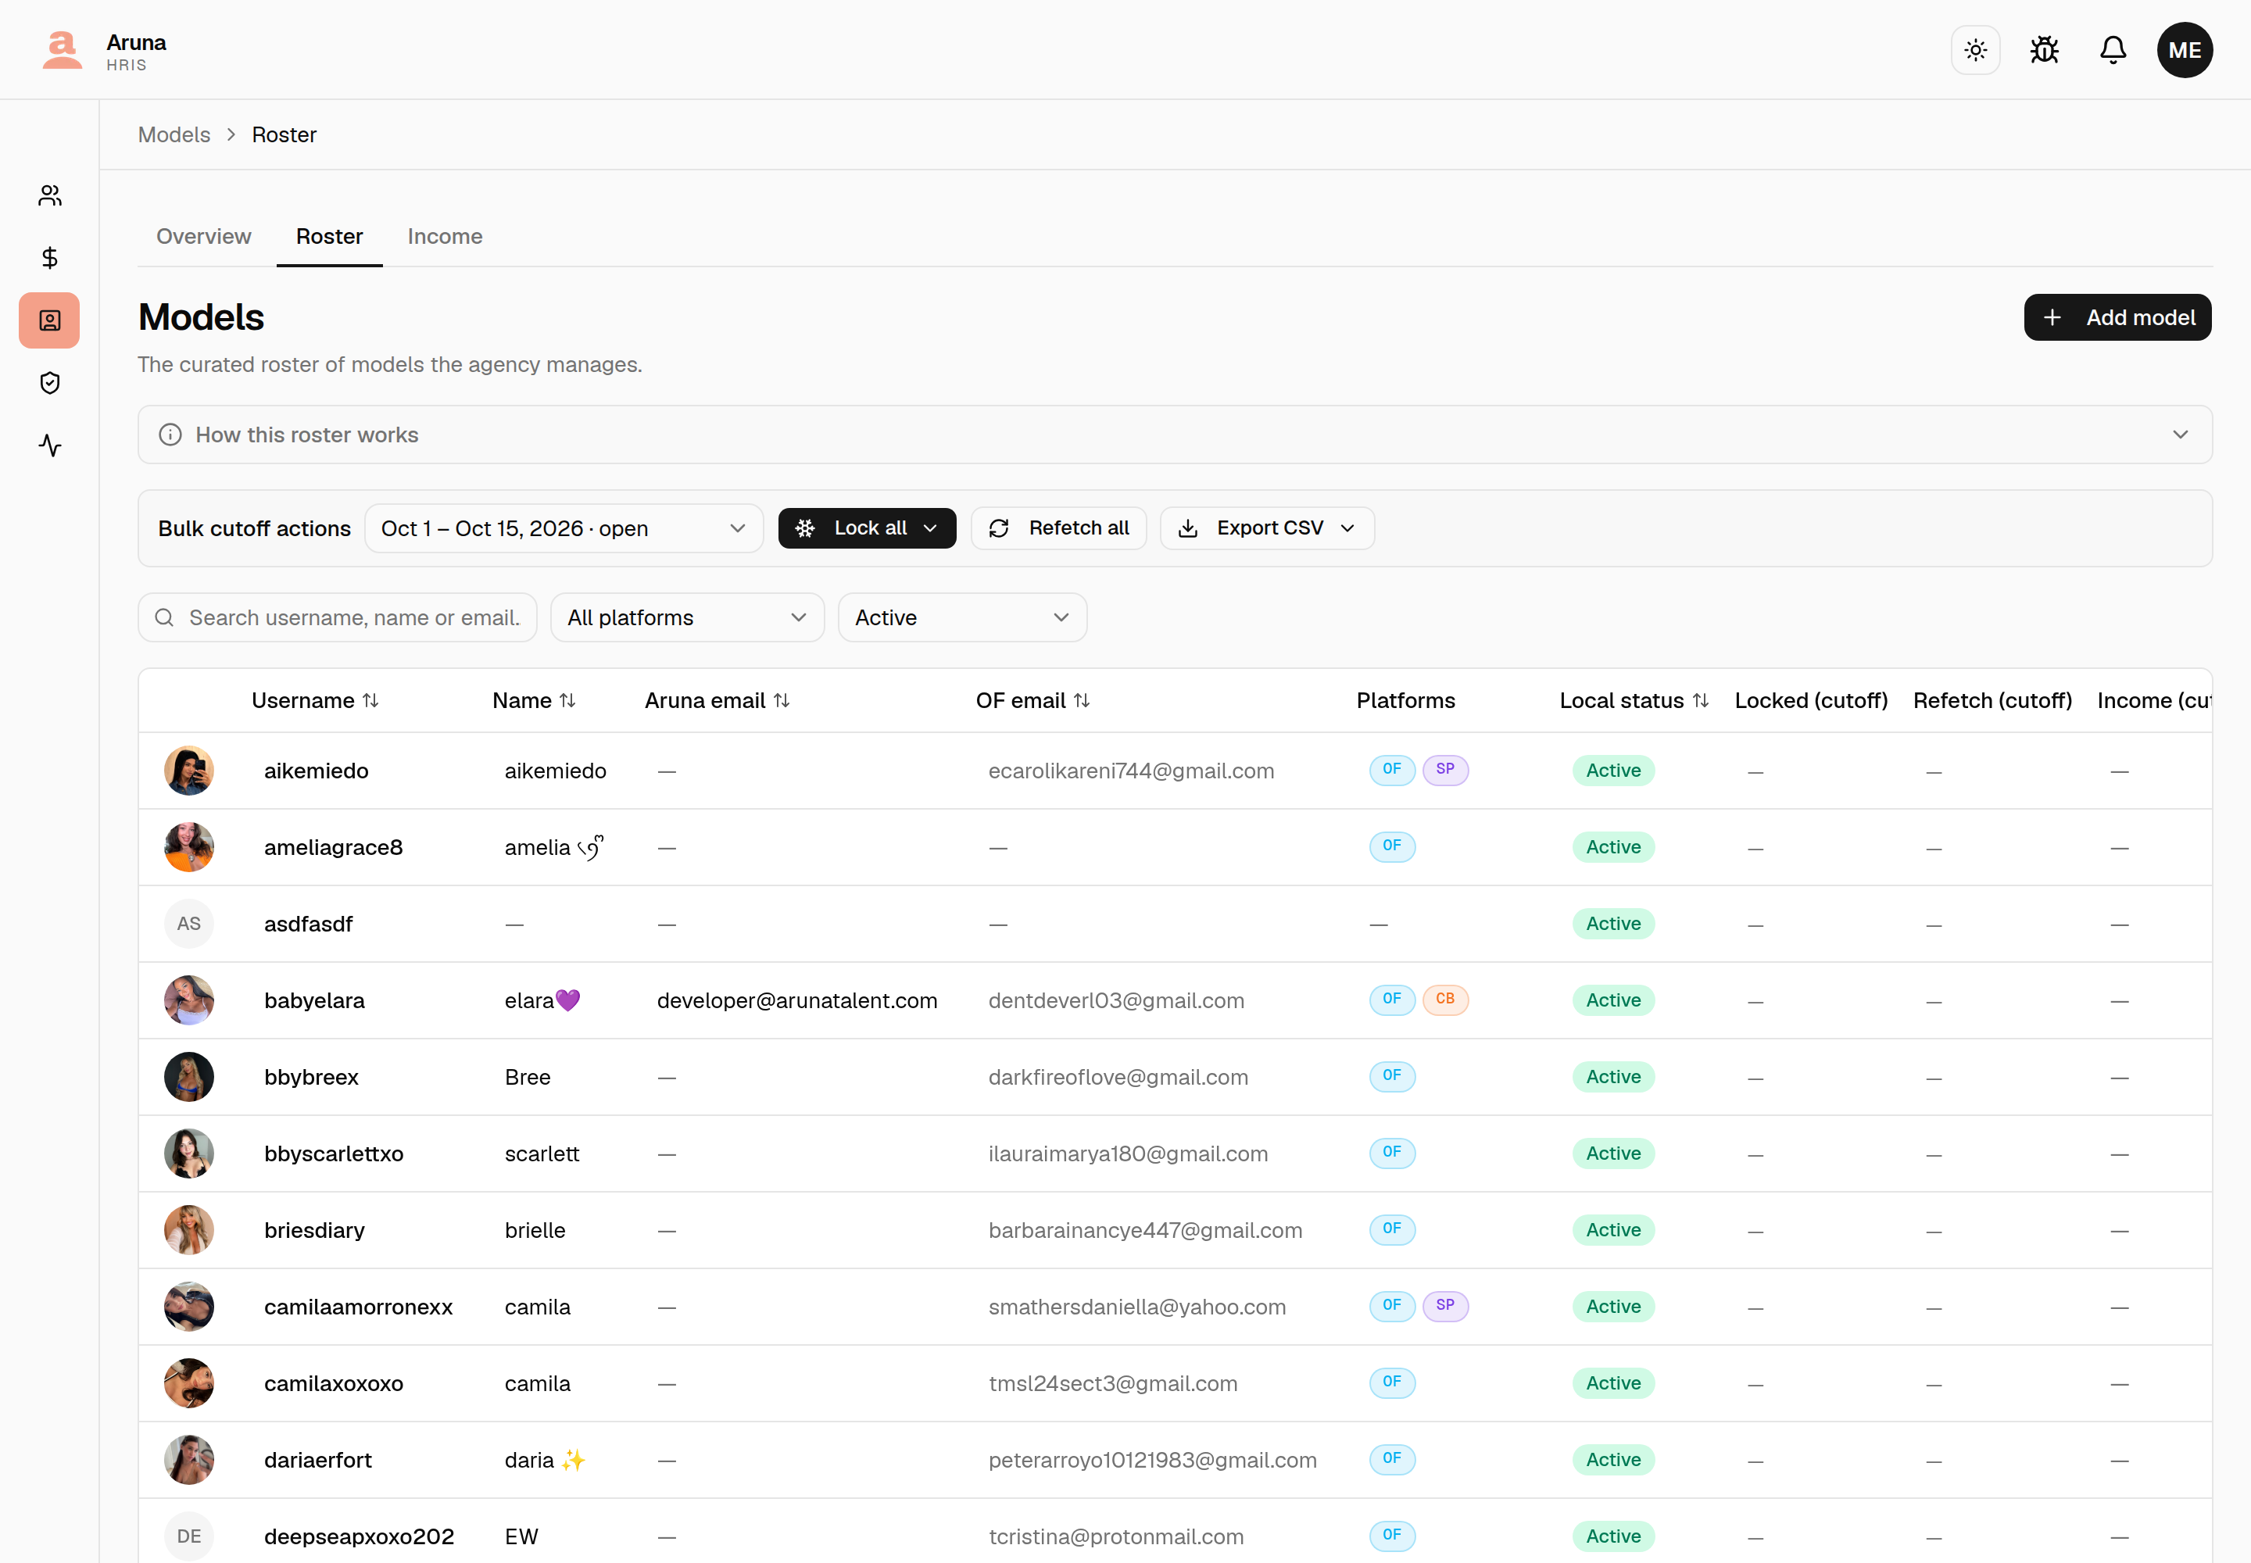Click the info icon beside How this roster works
This screenshot has width=2251, height=1563.
(170, 435)
